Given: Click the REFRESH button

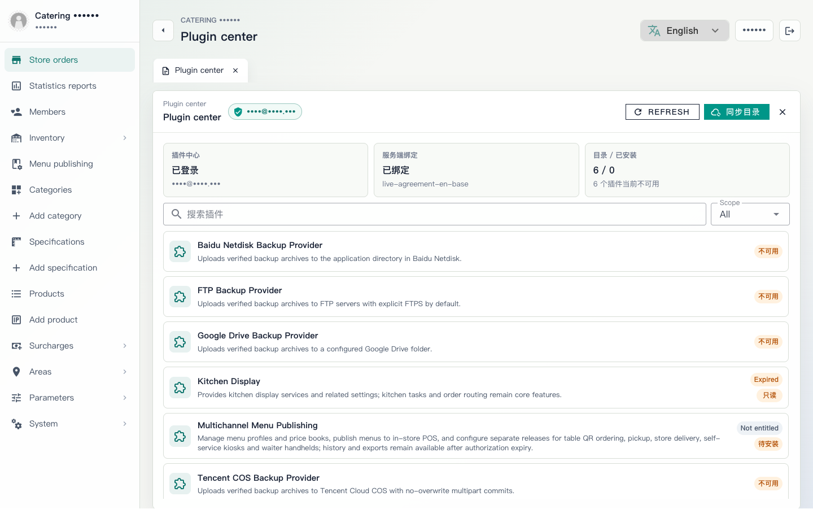Looking at the screenshot, I should 662,112.
